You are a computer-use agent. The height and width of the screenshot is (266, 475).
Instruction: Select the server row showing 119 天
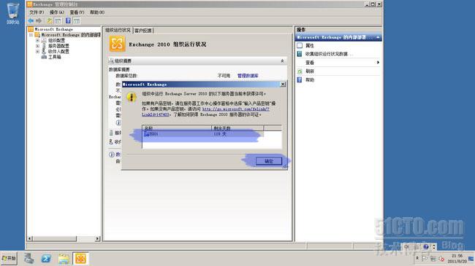(202, 134)
